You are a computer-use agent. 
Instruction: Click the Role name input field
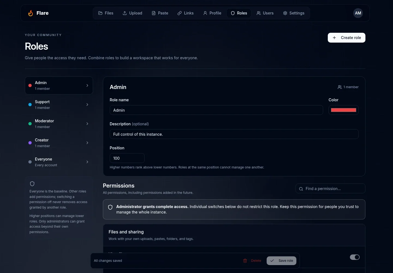click(216, 110)
